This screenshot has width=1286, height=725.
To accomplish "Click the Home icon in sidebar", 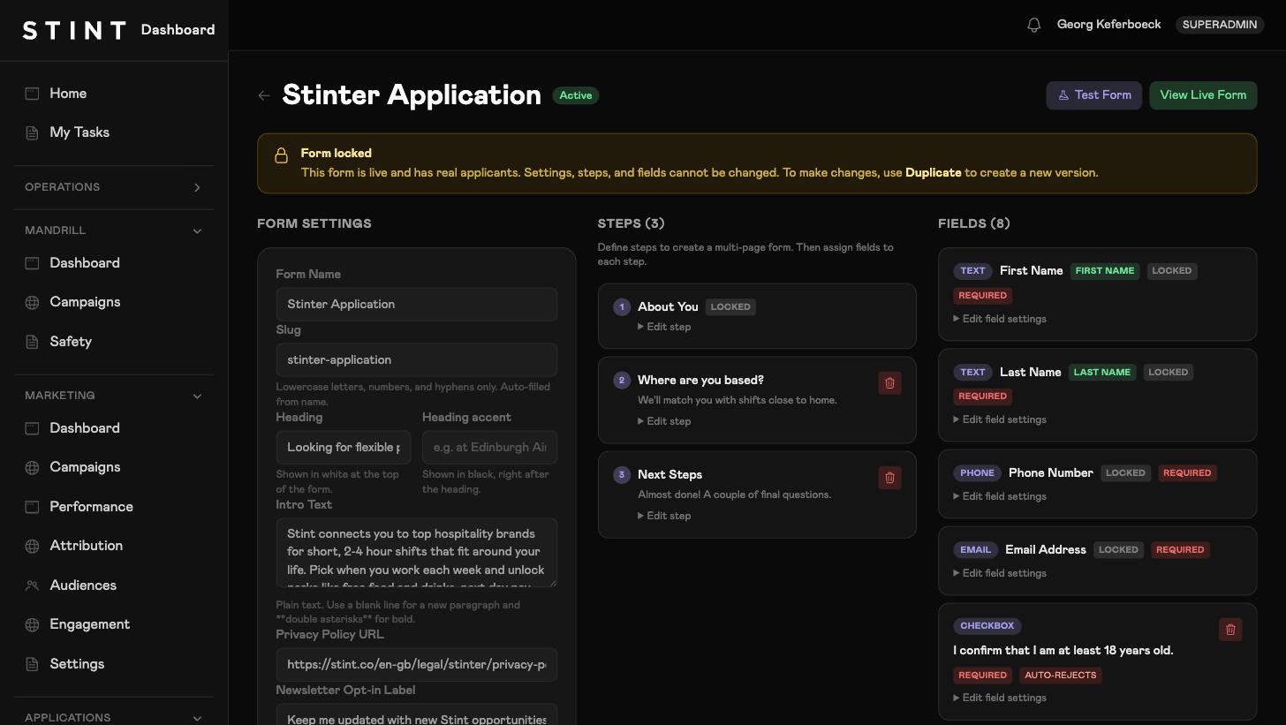I will [32, 94].
